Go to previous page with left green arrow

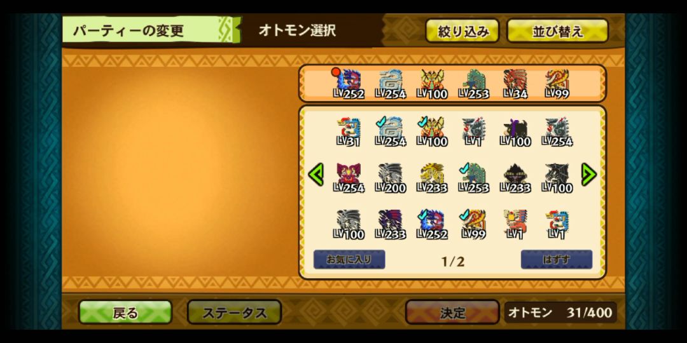(316, 175)
